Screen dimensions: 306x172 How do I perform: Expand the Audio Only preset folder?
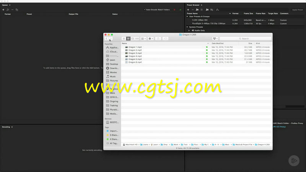(x=189, y=31)
